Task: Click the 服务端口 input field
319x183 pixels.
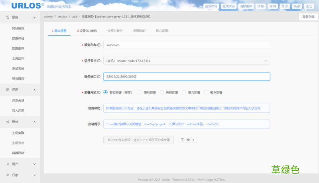Action: [x=187, y=76]
